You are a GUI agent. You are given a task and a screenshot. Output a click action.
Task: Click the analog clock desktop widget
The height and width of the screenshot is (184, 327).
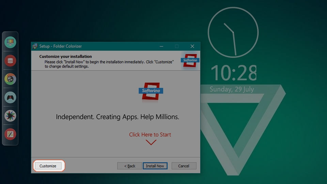point(233,32)
